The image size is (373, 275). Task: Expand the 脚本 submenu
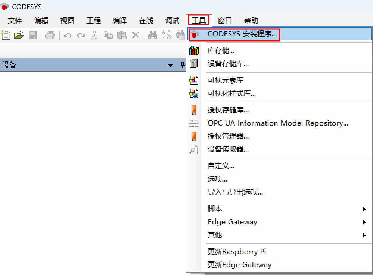pos(364,209)
